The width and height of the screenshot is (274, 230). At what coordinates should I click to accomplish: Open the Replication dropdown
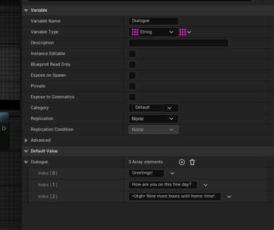153,119
